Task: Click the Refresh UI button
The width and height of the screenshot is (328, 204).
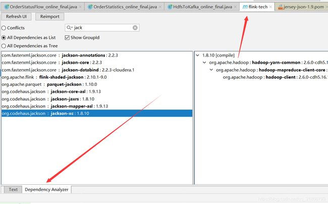Action: [x=16, y=17]
